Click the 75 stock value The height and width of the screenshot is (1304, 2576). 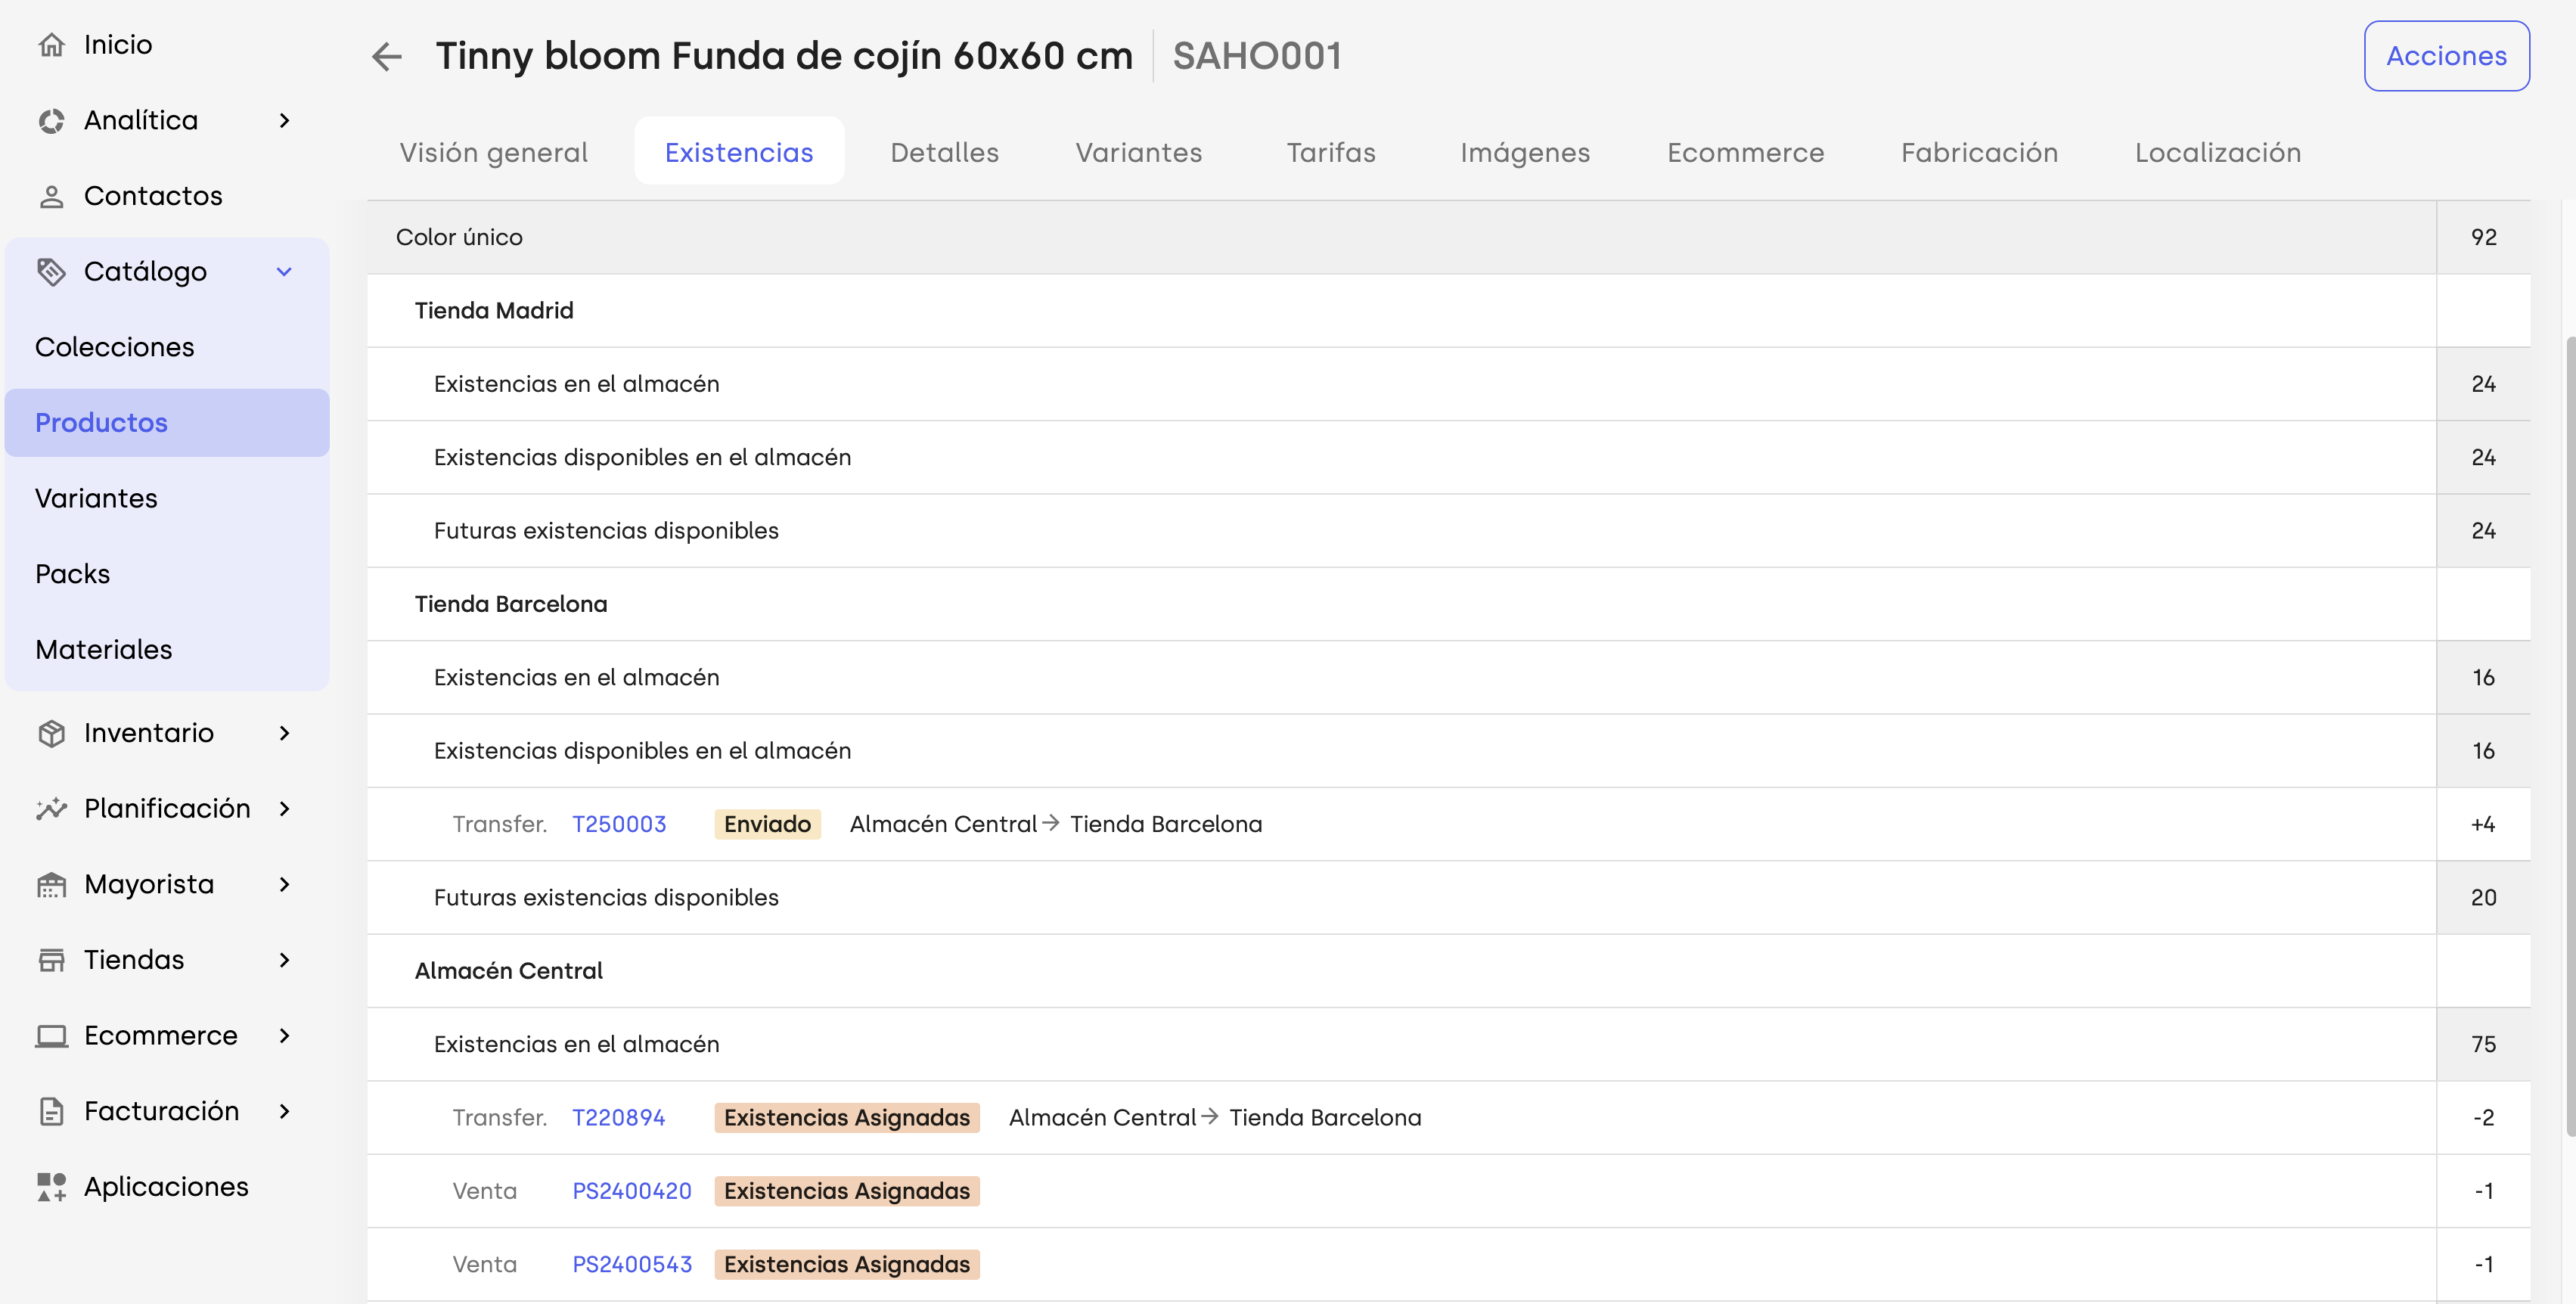pyautogui.click(x=2484, y=1044)
